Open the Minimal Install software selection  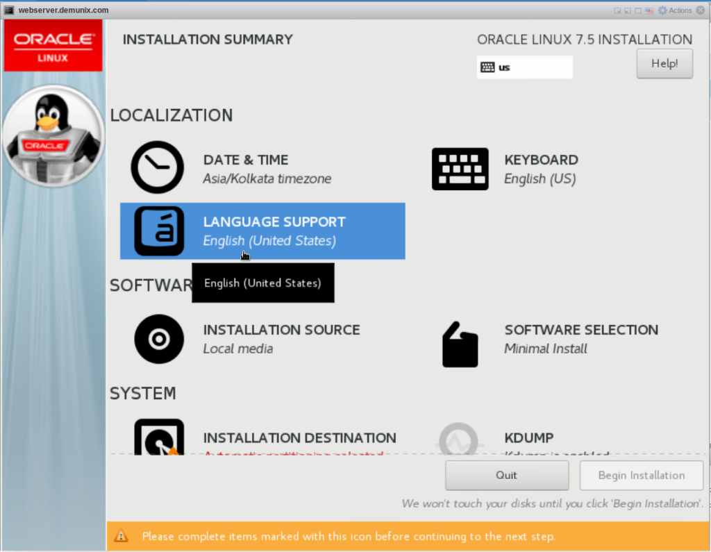pyautogui.click(x=545, y=349)
